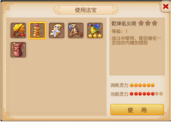Click the middle star beside 乾坤玄火塔

[148, 23]
